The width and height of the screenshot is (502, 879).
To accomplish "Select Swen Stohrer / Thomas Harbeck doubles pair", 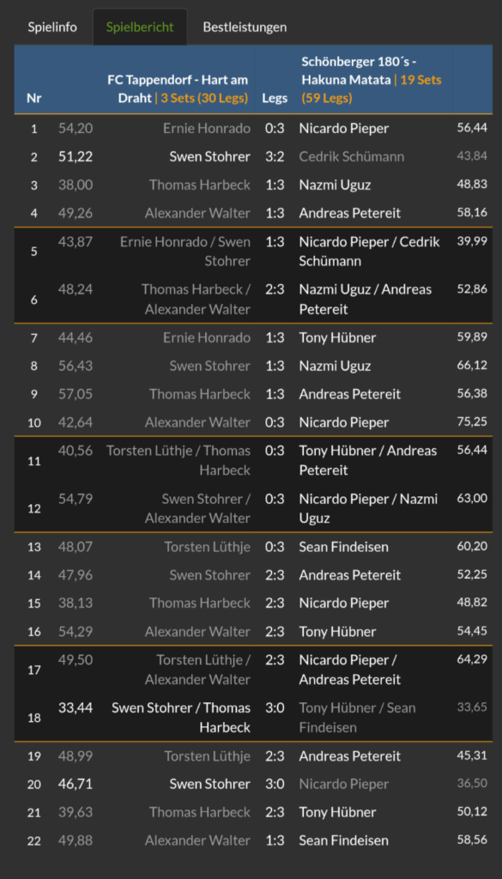I will coord(181,718).
